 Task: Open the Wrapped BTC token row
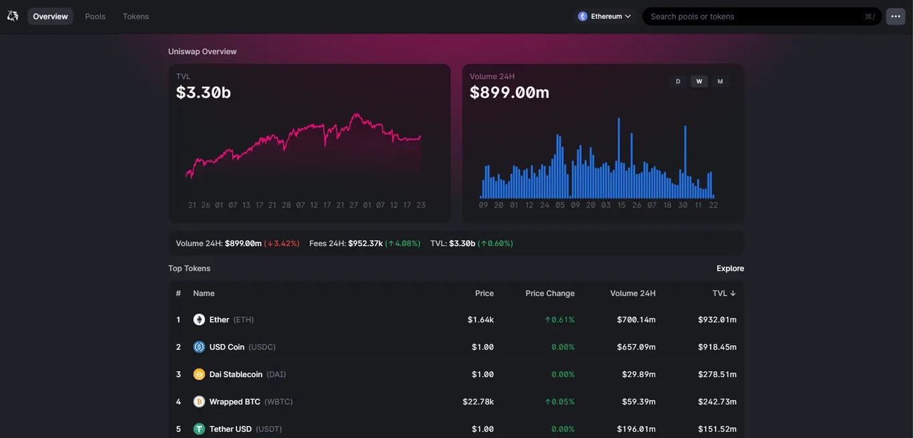click(x=456, y=402)
